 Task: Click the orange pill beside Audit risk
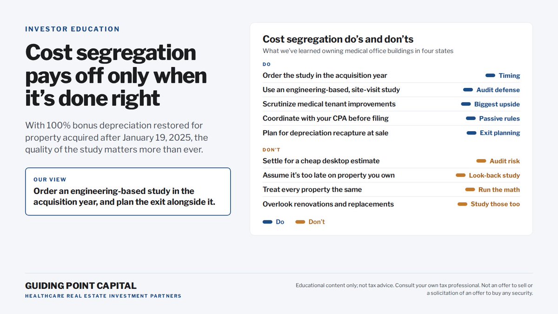[x=481, y=161]
